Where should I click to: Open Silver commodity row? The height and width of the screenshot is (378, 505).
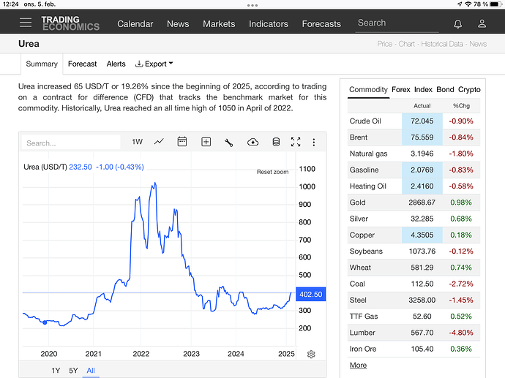[414, 219]
